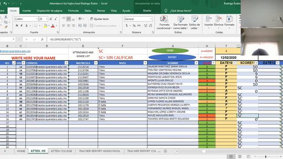This screenshot has width=283, height=159.
Task: Toggle Ajustar texto wrap option
Action: 99,19
